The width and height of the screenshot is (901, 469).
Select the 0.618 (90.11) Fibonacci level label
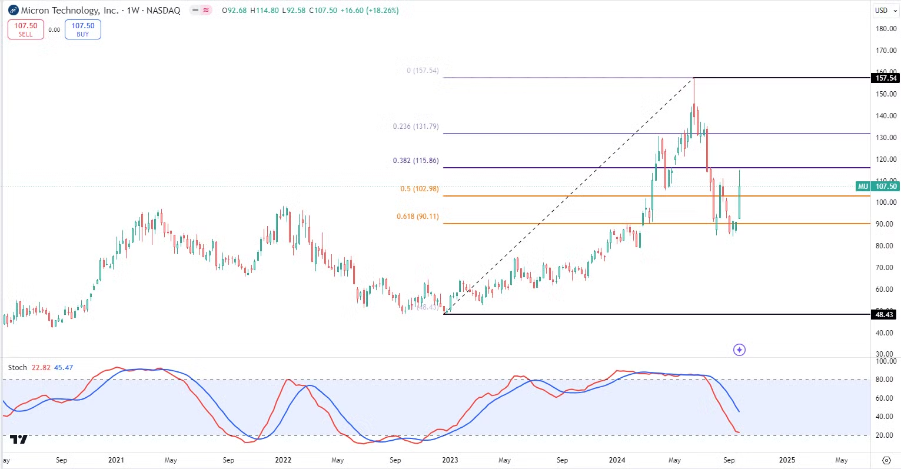pyautogui.click(x=418, y=217)
